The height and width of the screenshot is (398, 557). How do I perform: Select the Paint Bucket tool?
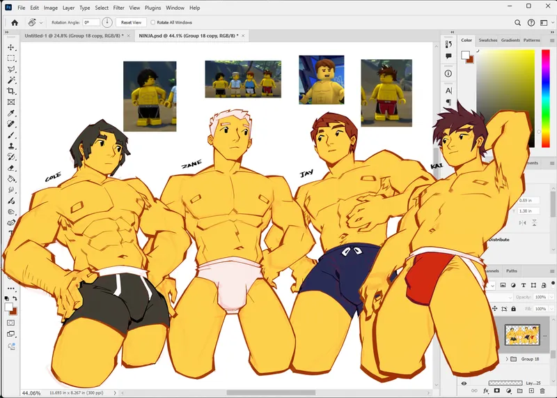(x=11, y=179)
